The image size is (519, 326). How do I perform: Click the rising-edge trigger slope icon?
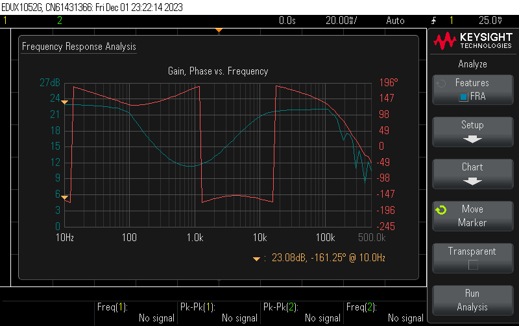click(x=433, y=21)
